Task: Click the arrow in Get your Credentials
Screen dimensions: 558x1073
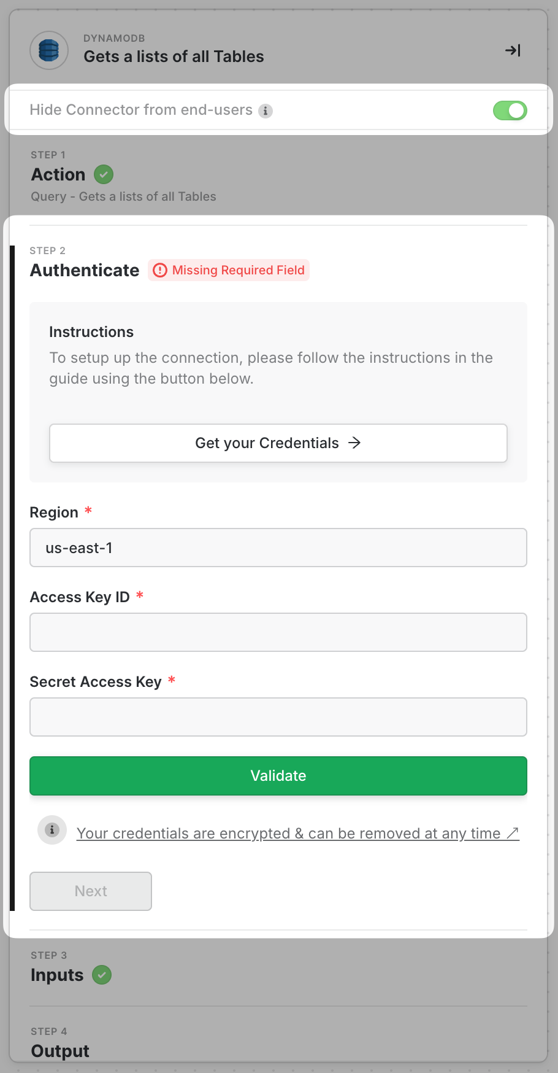Action: pyautogui.click(x=354, y=443)
